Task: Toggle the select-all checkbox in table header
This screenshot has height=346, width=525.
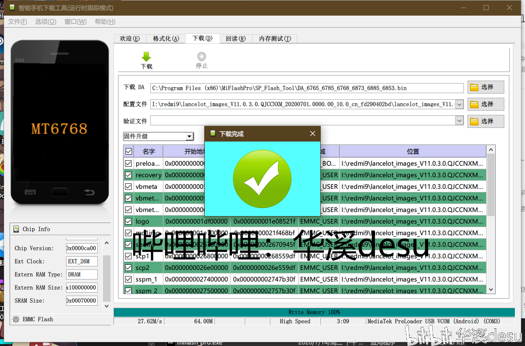Action: [x=129, y=152]
